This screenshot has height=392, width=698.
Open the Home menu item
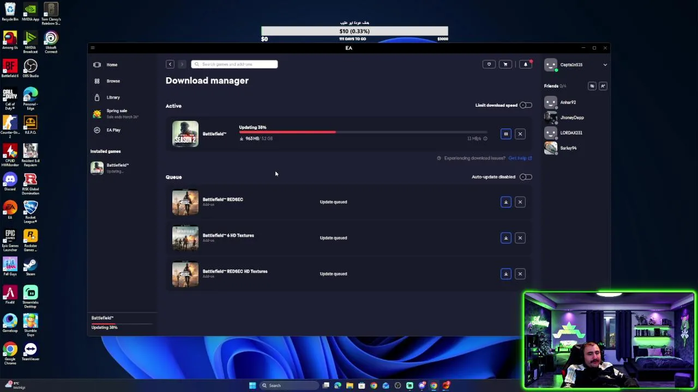[x=112, y=65]
